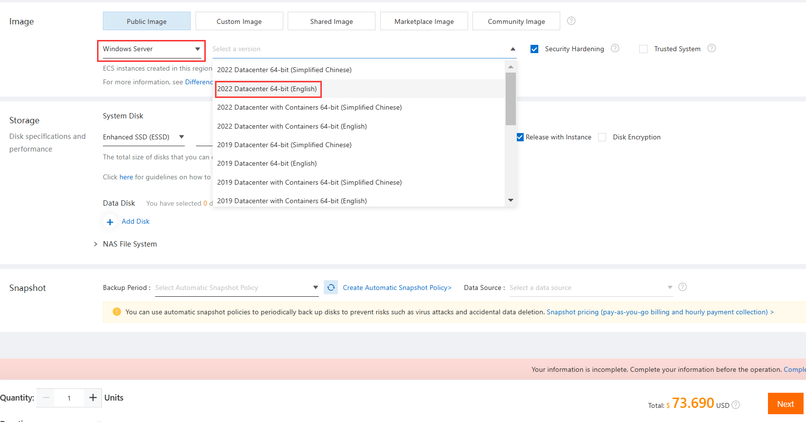Click help icon next to Community Image
The width and height of the screenshot is (806, 422).
pyautogui.click(x=571, y=21)
